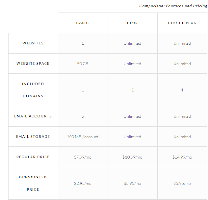The image size is (208, 200).
Task: Select the Choice Plus $5.95/mo discounted cell
Action: point(182,183)
